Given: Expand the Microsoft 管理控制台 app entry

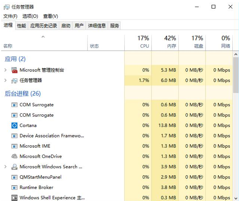Looking at the screenshot, I should tap(6, 70).
